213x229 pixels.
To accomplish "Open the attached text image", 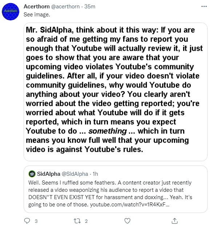I will click(116, 92).
